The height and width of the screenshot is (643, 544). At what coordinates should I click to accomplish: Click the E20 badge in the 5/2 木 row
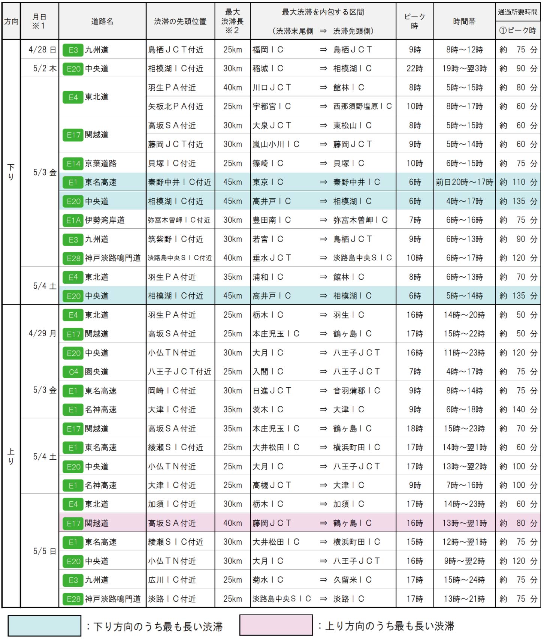[73, 69]
